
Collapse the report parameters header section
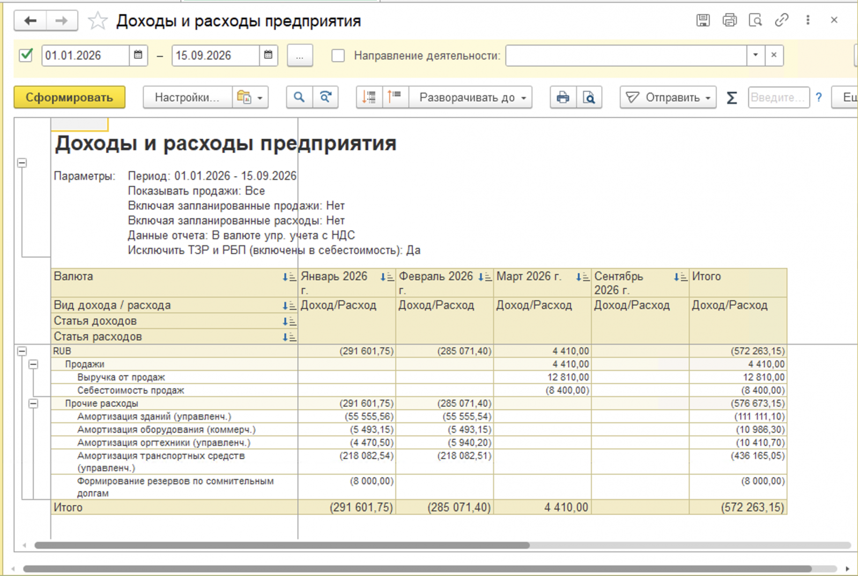(x=22, y=163)
